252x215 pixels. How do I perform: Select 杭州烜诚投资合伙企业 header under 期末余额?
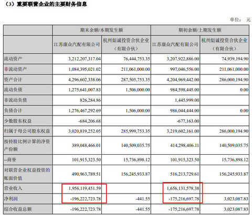click(126, 45)
